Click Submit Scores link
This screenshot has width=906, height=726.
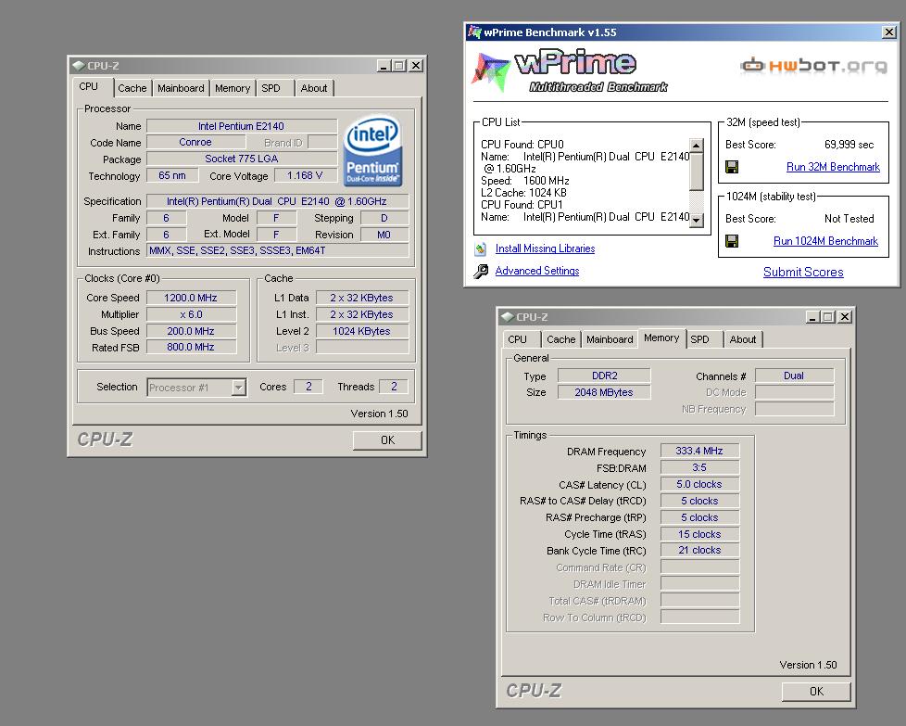[x=803, y=273]
